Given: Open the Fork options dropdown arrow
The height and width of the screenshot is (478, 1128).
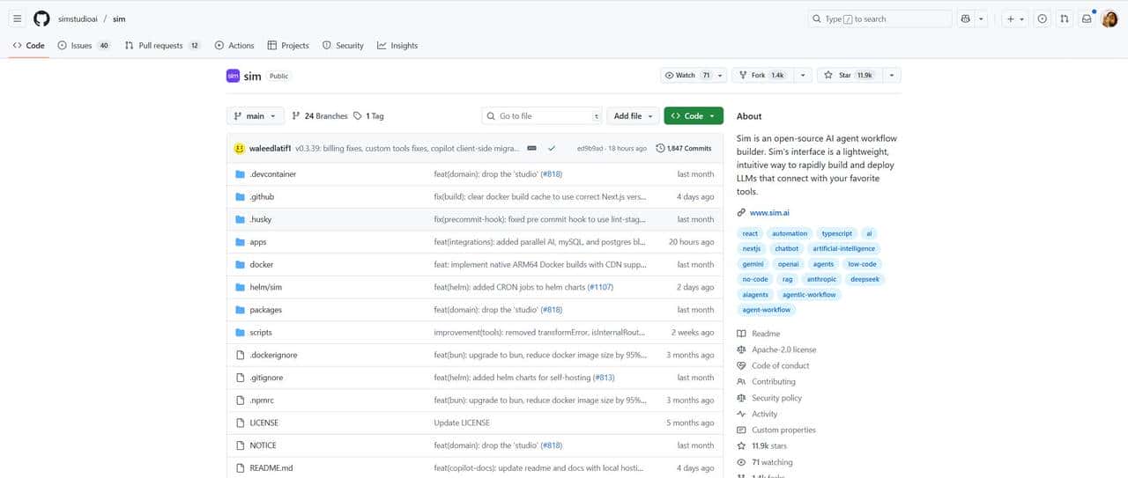Looking at the screenshot, I should pos(802,76).
